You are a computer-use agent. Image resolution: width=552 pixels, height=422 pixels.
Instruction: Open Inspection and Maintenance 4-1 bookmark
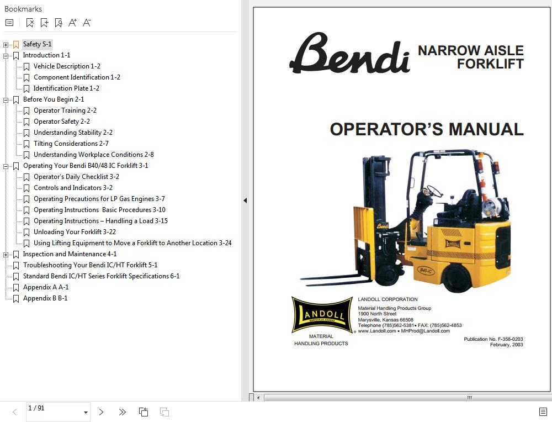click(x=70, y=254)
